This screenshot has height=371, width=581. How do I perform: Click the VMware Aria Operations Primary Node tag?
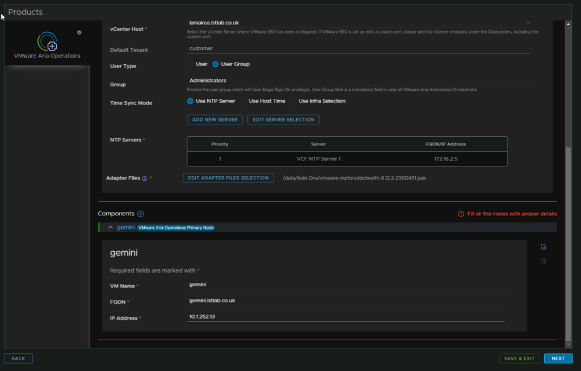pos(176,228)
